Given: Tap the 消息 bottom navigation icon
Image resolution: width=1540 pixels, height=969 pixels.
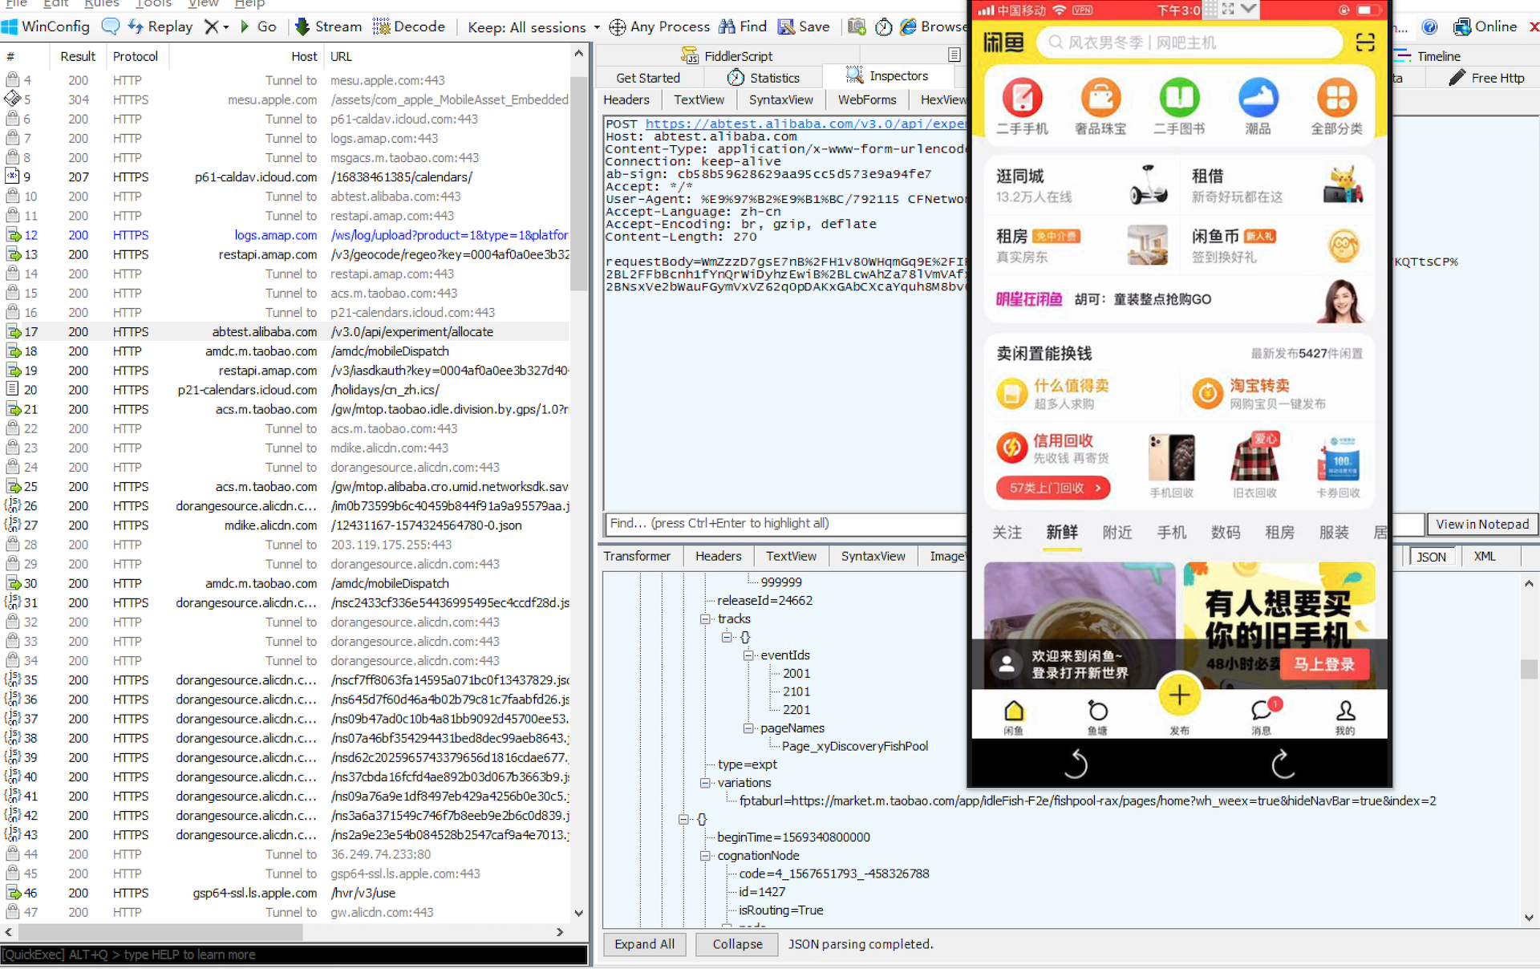Looking at the screenshot, I should coord(1262,710).
